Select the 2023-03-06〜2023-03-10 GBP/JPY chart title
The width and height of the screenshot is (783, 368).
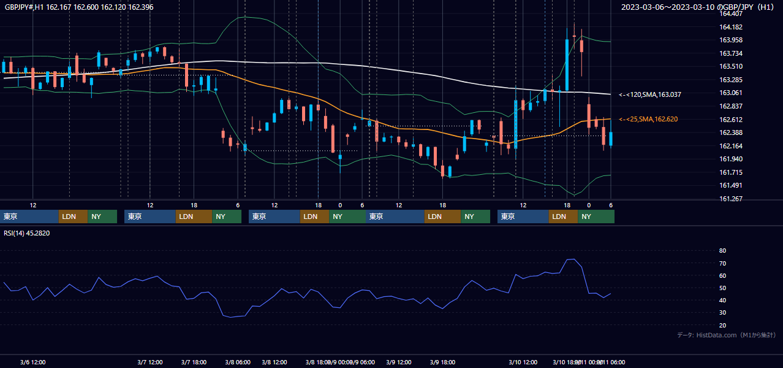(698, 7)
